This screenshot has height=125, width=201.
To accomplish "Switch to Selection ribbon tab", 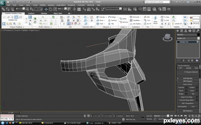I will click(44, 13).
